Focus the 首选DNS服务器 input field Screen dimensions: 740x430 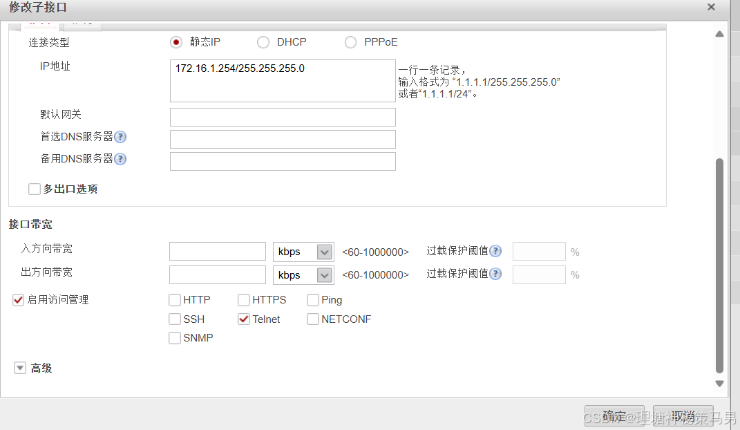(283, 139)
